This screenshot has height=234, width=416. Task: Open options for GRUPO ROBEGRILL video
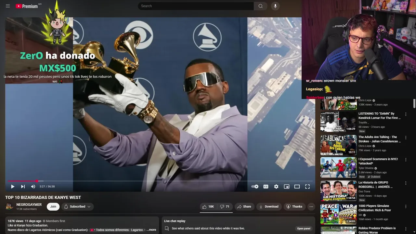[406, 183]
